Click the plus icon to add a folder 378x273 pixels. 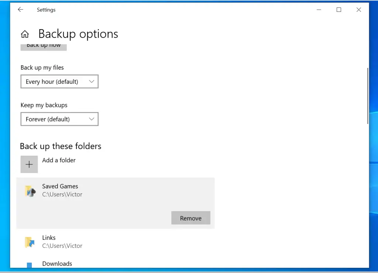coord(29,165)
